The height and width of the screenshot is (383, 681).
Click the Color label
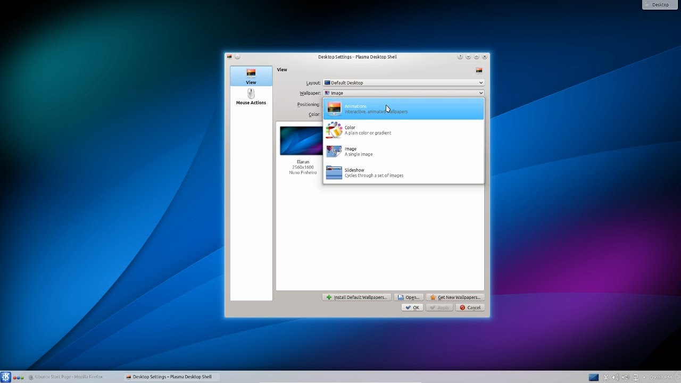[x=314, y=114]
